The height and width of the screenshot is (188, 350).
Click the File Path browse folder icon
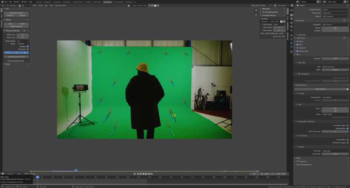[x=281, y=21]
